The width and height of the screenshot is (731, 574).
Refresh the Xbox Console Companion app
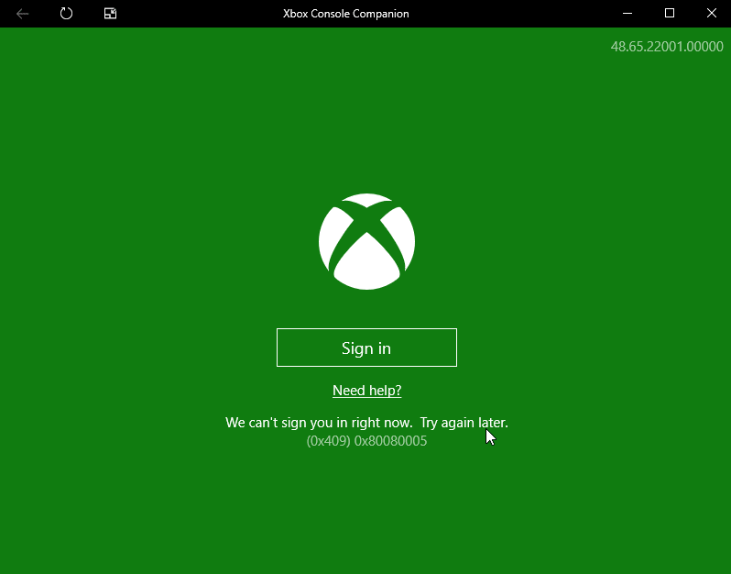[x=66, y=13]
